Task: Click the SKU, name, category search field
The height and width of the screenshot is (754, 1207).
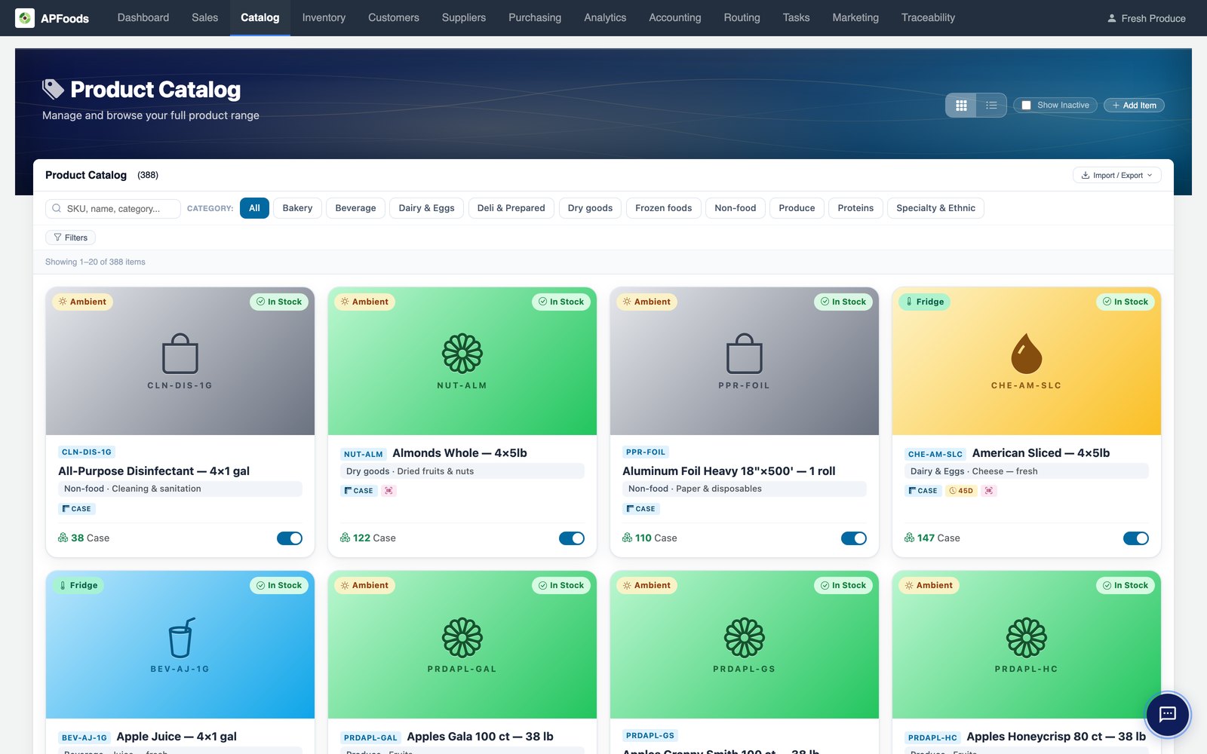Action: pyautogui.click(x=113, y=209)
